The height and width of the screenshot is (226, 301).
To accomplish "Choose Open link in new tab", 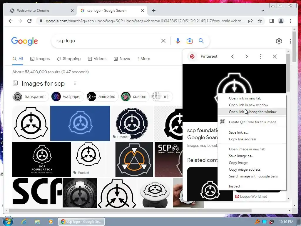I will coord(252,98).
